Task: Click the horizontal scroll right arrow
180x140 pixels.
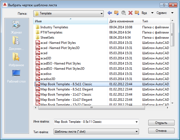Action: pos(168,108)
